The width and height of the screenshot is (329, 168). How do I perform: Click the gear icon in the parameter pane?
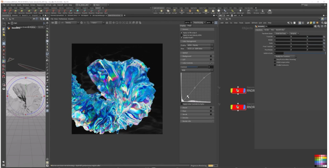pyautogui.click(x=315, y=26)
